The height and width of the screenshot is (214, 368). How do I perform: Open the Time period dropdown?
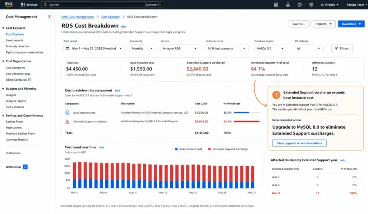tap(94, 48)
